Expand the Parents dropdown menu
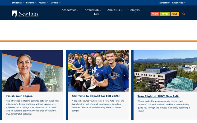 (x=31, y=3)
